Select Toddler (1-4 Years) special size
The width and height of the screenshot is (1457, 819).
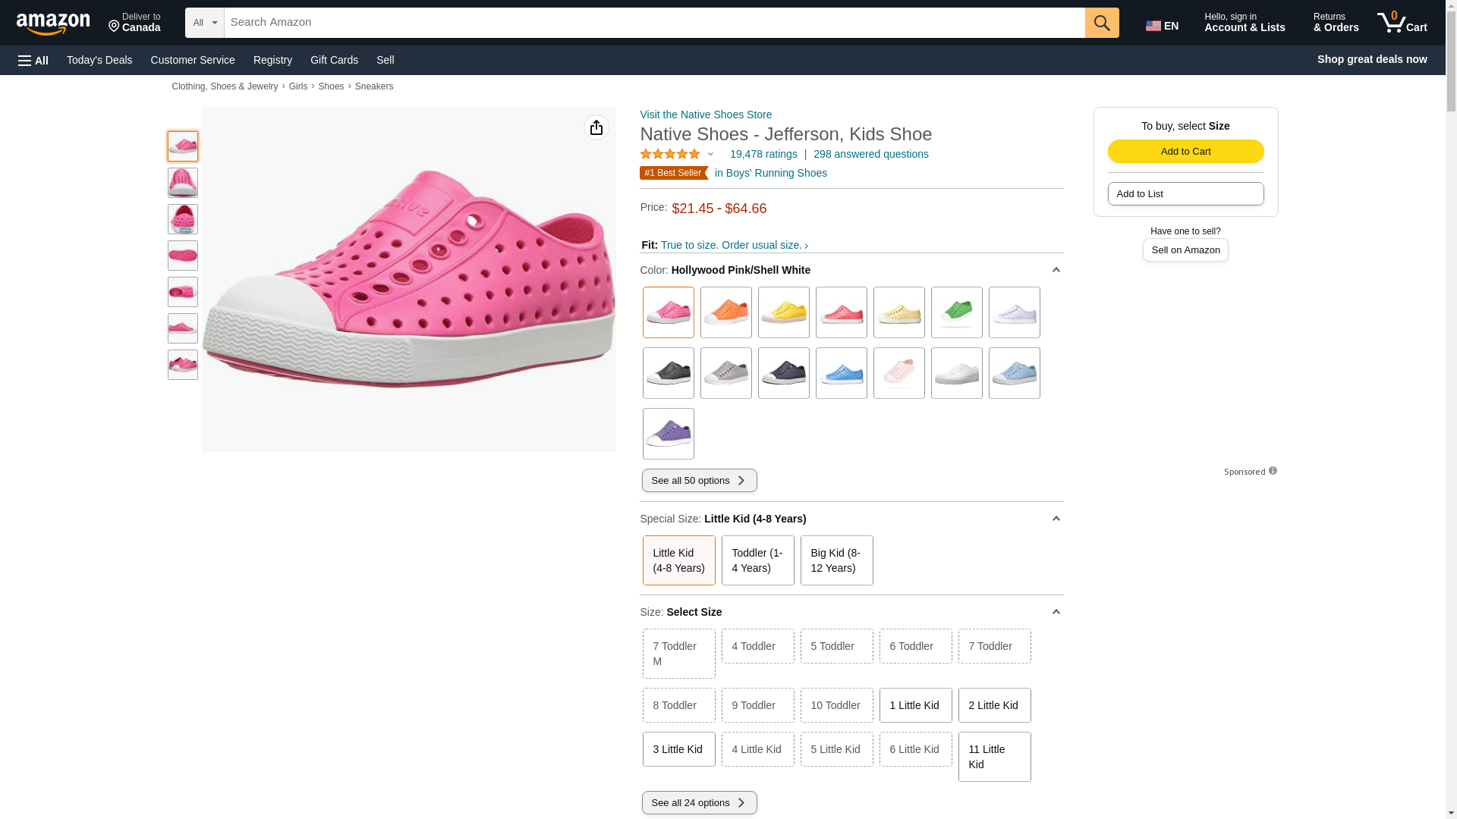(x=757, y=560)
